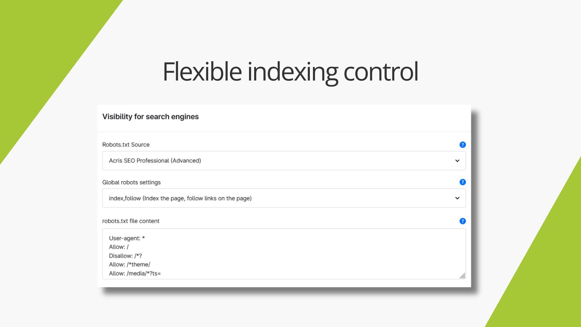Place cursor on the 'Allow: /' line
This screenshot has width=581, height=327.
[x=119, y=247]
